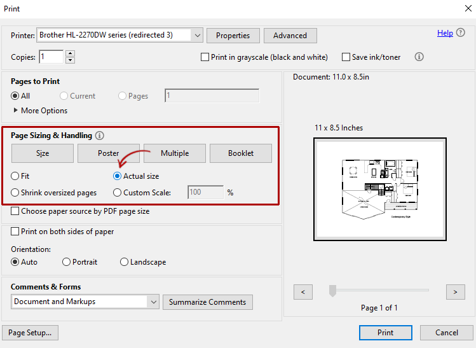Increase copies with up stepper arrow

tap(70, 53)
